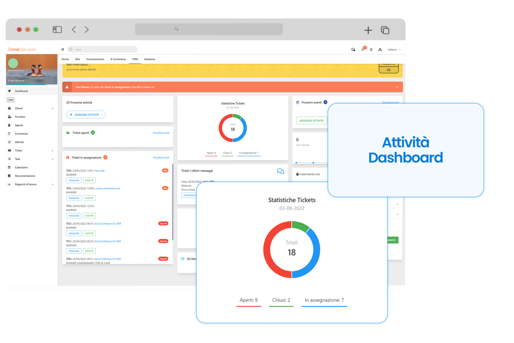Open the chat support icon in header
The width and height of the screenshot is (514, 343).
(x=353, y=50)
